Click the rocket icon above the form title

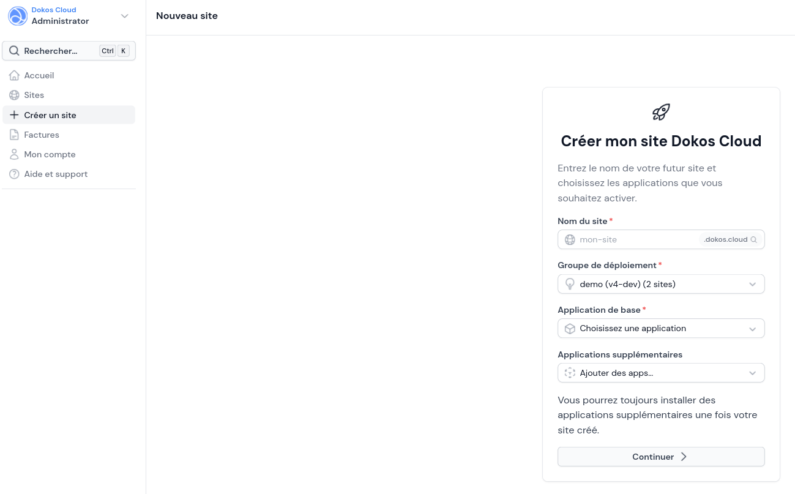661,112
